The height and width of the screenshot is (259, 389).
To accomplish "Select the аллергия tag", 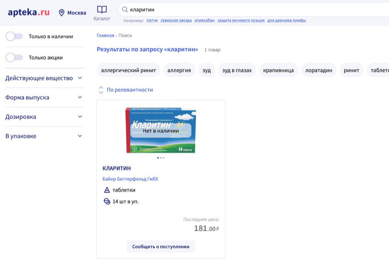I will coord(179,70).
